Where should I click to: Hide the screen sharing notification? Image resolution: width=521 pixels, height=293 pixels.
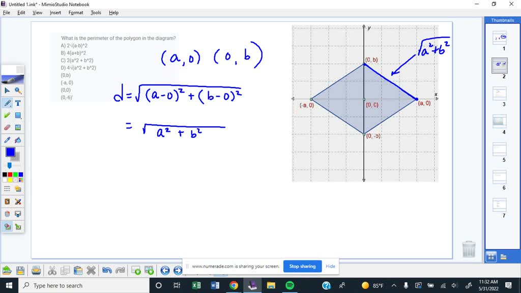(x=330, y=266)
